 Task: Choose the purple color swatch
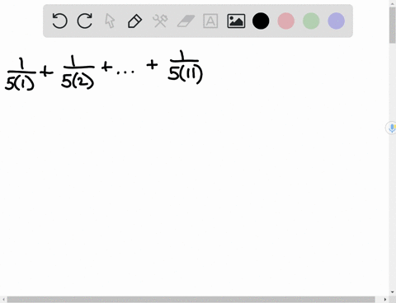[x=337, y=21]
